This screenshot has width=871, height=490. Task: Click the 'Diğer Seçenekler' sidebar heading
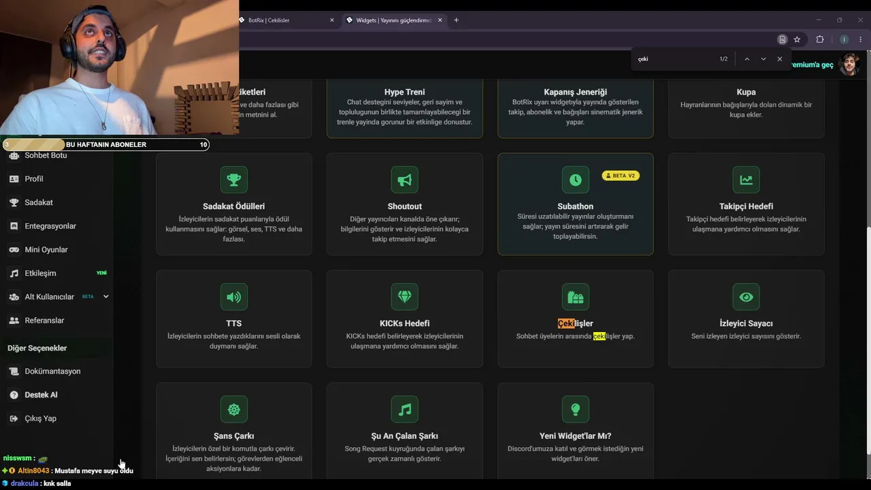point(37,348)
